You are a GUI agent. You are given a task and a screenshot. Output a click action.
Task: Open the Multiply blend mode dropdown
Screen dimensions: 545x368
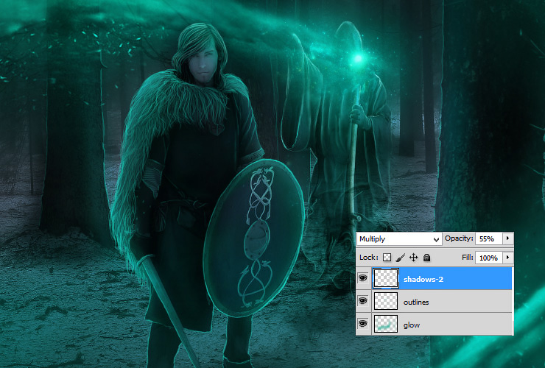pyautogui.click(x=399, y=238)
